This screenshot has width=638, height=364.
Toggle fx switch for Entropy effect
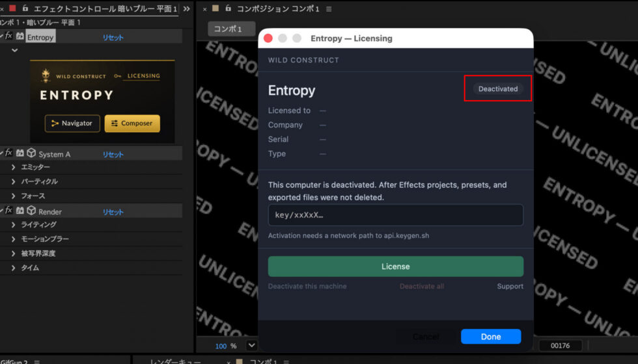coord(8,36)
